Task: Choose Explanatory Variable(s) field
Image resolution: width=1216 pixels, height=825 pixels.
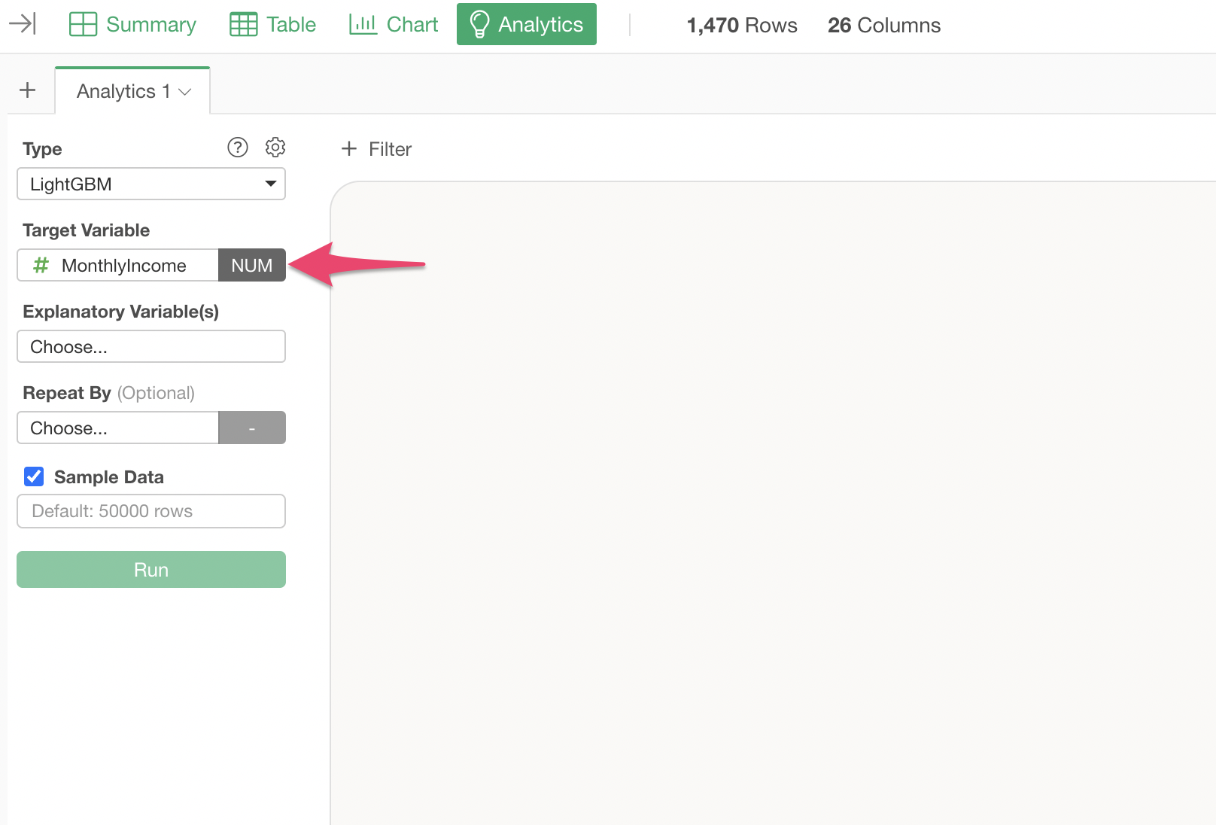Action: tap(151, 347)
